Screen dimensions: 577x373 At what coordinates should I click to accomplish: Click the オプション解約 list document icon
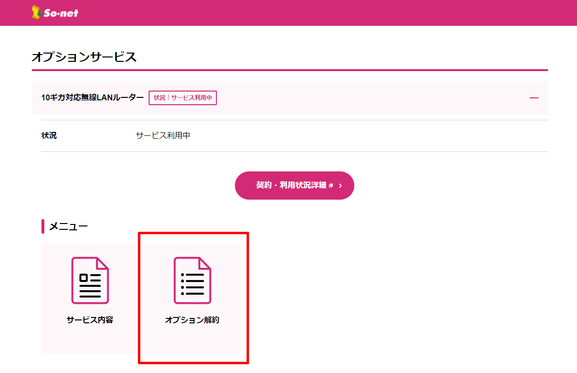coord(192,280)
